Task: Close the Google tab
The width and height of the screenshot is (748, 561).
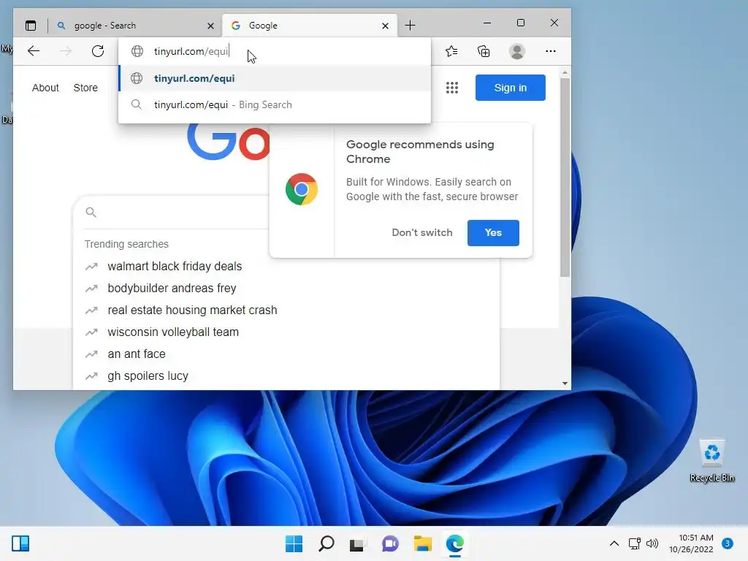Action: pos(385,26)
